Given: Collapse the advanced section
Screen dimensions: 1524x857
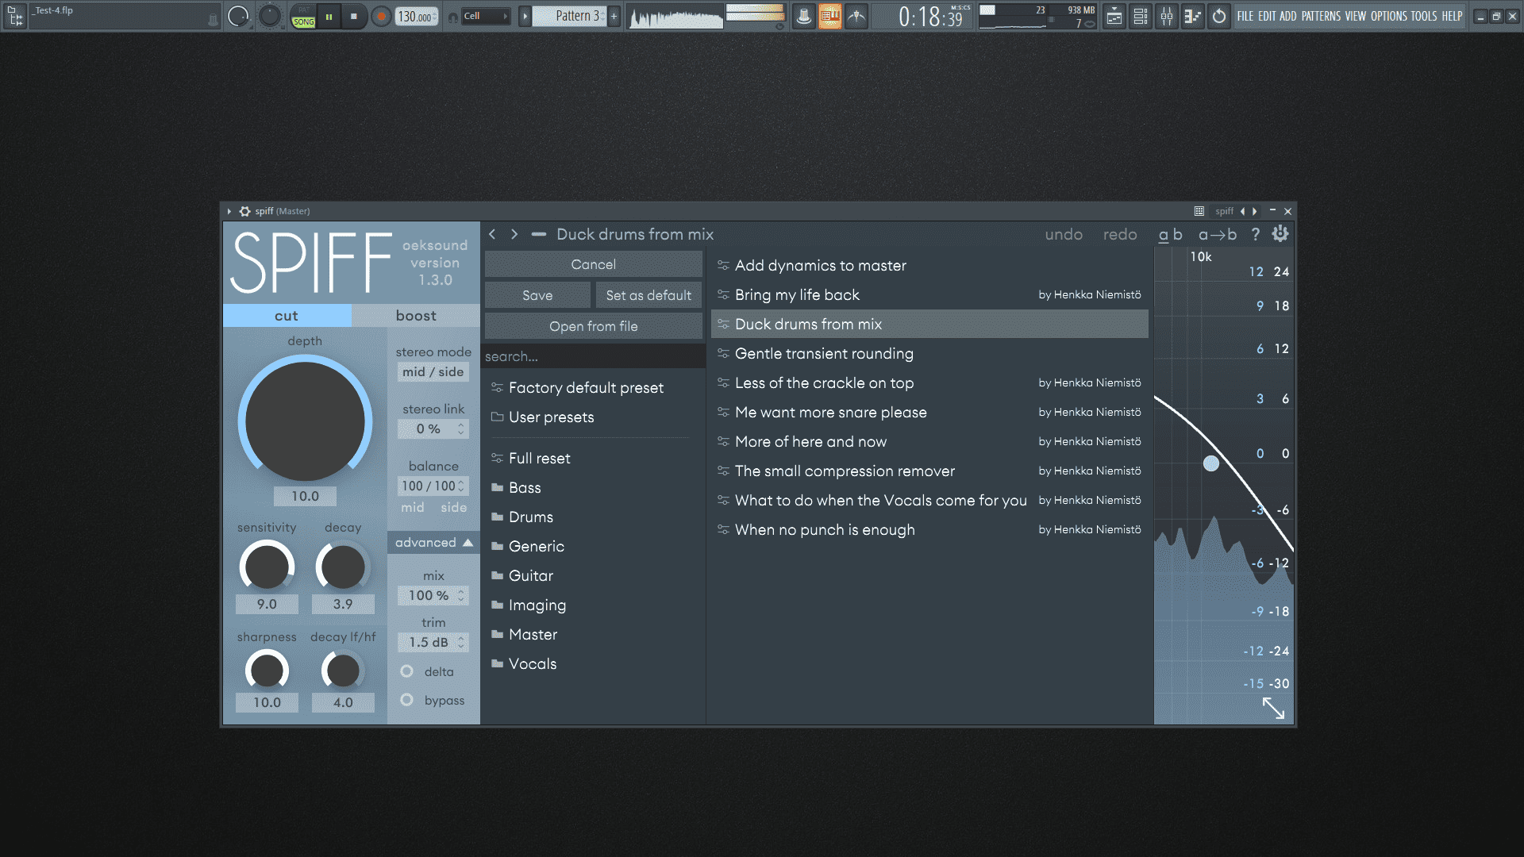Looking at the screenshot, I should 433,542.
